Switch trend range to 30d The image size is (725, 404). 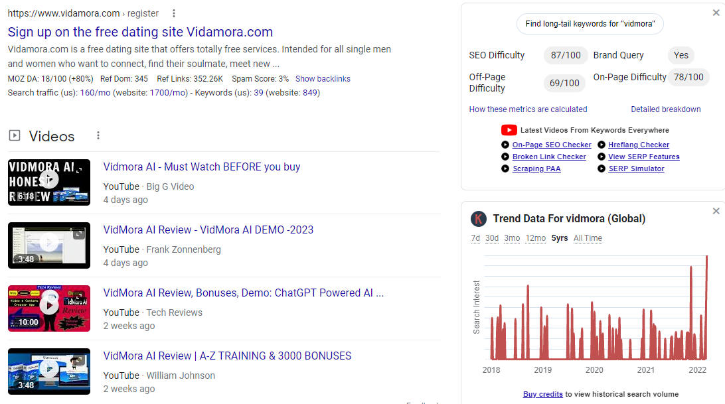point(492,238)
